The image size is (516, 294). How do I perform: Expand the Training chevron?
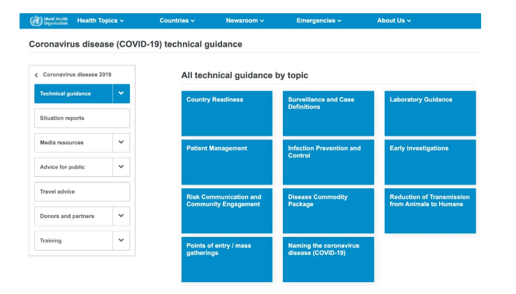click(x=121, y=241)
